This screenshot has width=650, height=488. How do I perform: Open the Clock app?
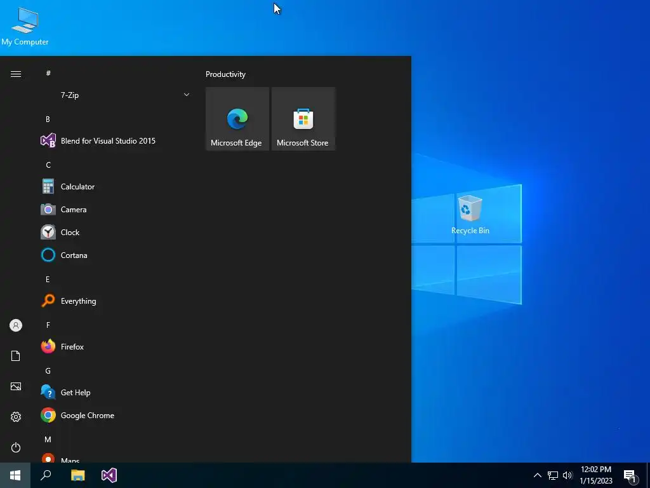116,233
